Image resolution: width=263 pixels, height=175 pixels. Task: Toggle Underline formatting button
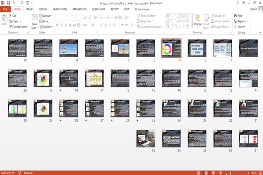click(65, 25)
